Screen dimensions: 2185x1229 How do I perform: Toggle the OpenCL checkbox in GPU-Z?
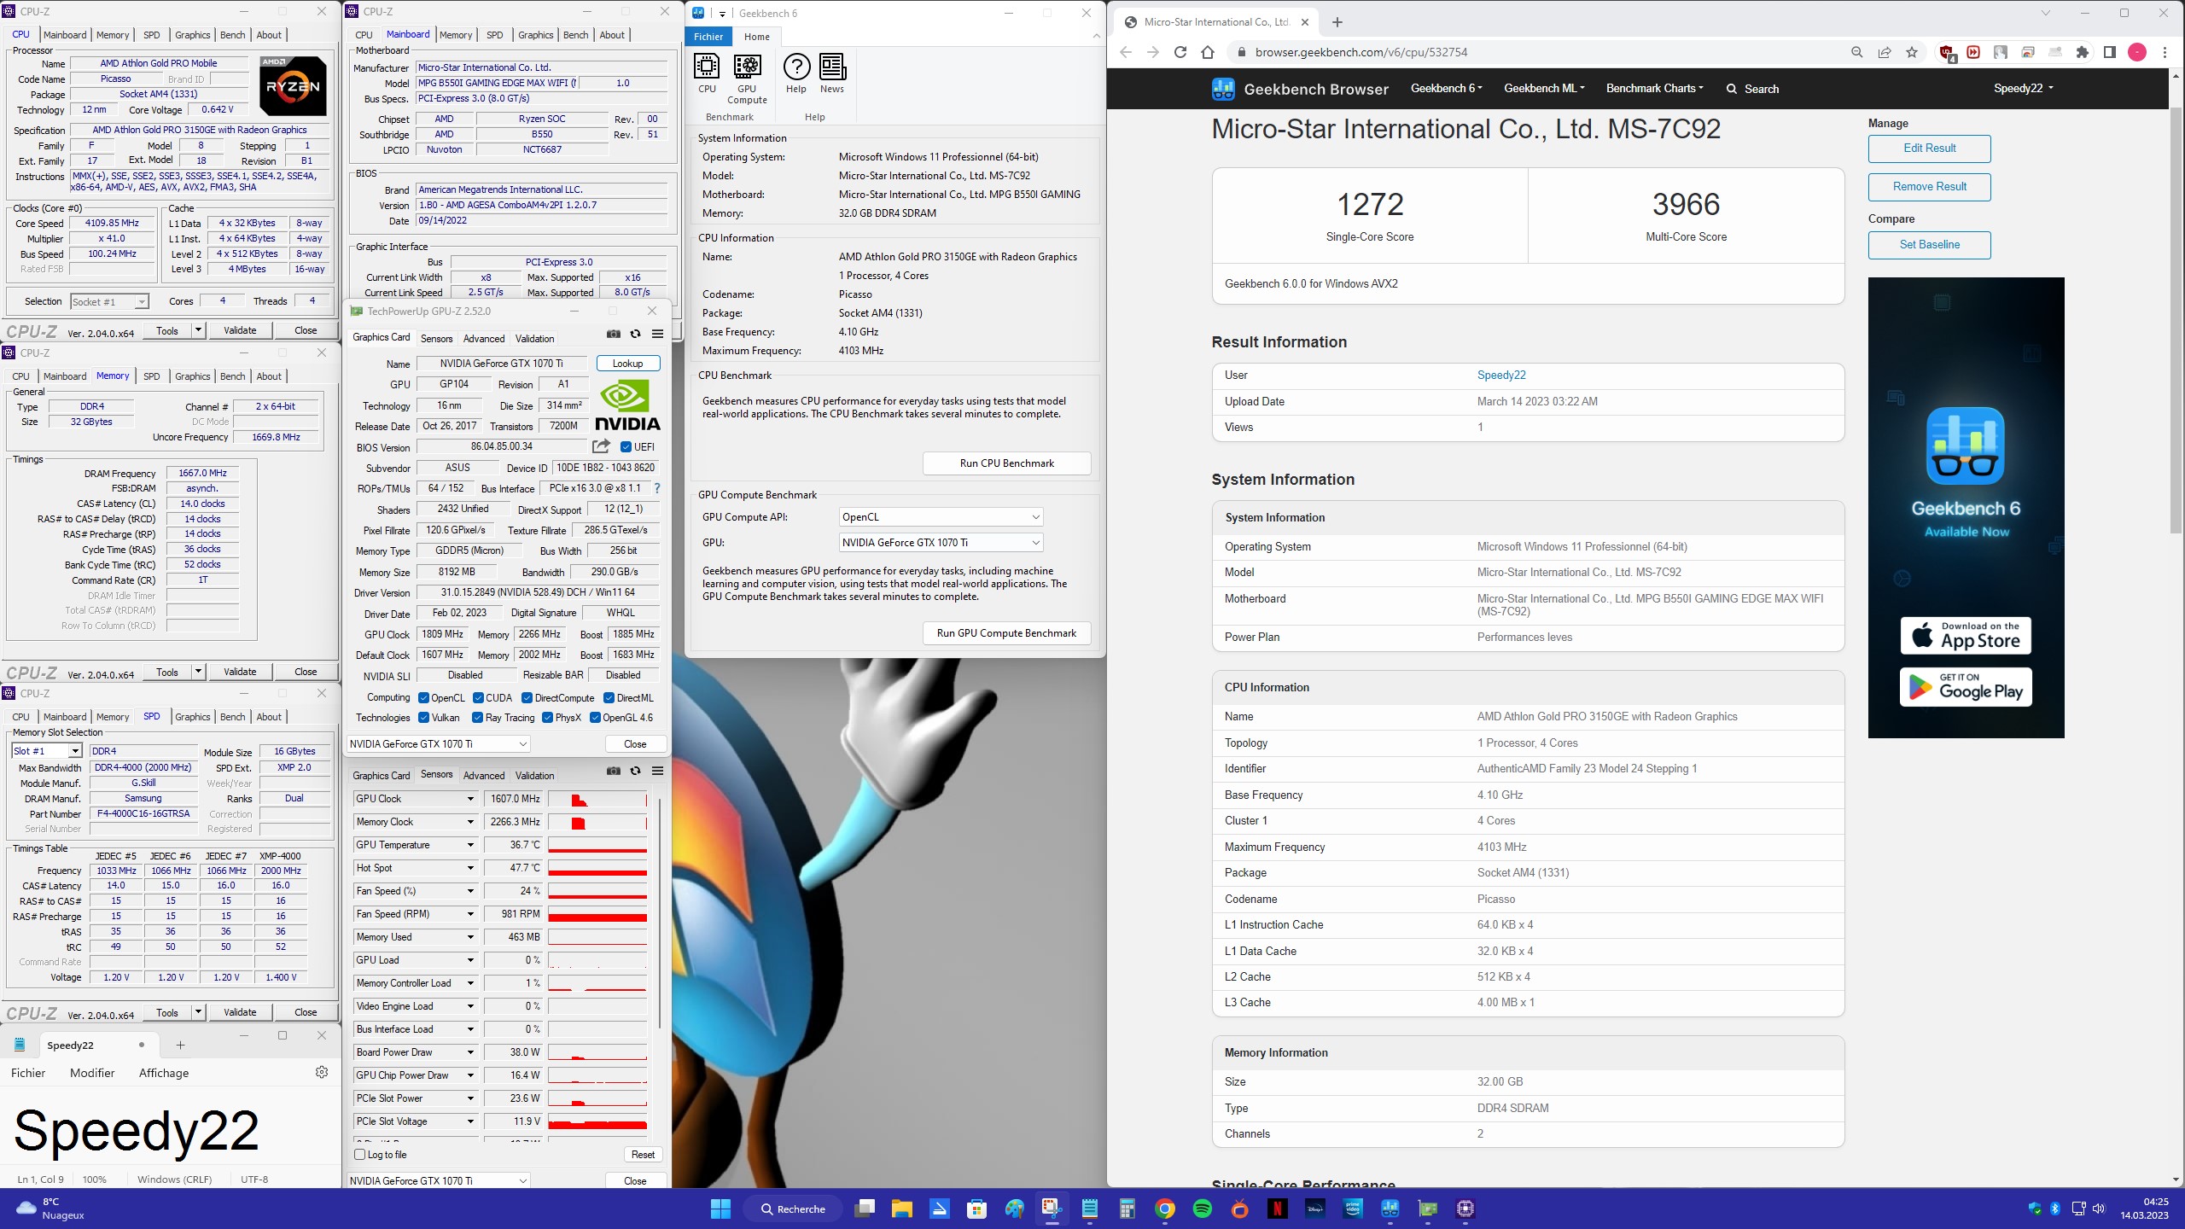(x=423, y=697)
